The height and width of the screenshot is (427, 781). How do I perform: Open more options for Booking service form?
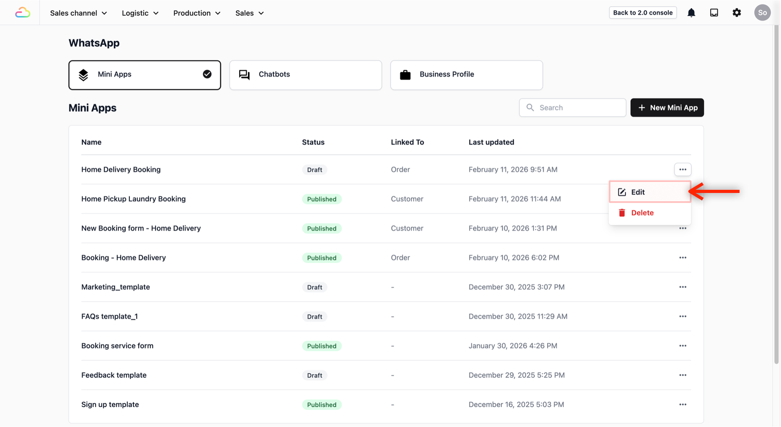(x=682, y=346)
